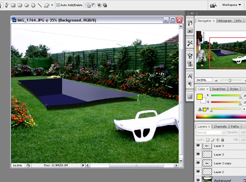The image size is (246, 182).
Task: Collapse the icon dock double-arrow
Action: tap(192, 13)
